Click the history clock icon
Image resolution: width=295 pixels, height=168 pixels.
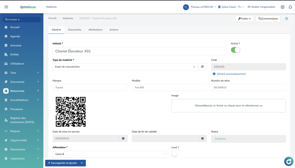pos(286,19)
